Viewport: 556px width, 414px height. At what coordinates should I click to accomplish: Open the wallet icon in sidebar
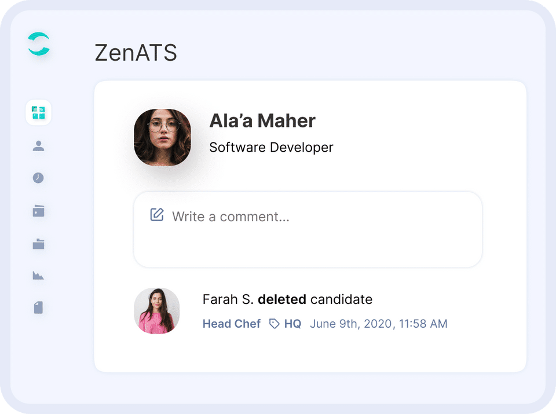coord(38,211)
